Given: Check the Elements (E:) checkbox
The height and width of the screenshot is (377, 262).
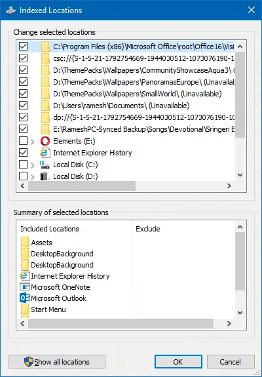Looking at the screenshot, I should tap(24, 141).
